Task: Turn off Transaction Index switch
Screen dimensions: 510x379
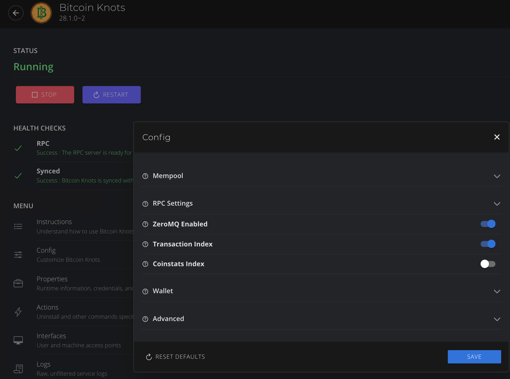Action: click(x=488, y=244)
